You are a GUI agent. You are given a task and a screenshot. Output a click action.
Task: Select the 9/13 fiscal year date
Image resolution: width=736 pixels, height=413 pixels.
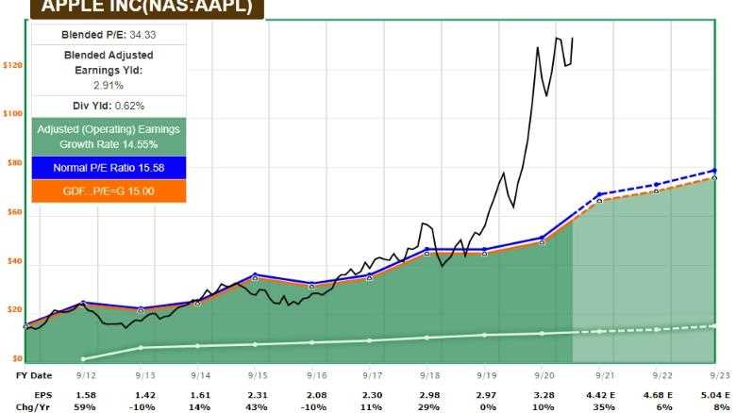pyautogui.click(x=145, y=375)
